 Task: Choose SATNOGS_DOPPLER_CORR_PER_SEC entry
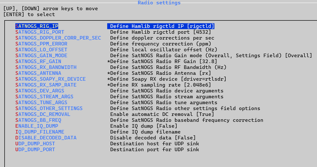[58, 38]
